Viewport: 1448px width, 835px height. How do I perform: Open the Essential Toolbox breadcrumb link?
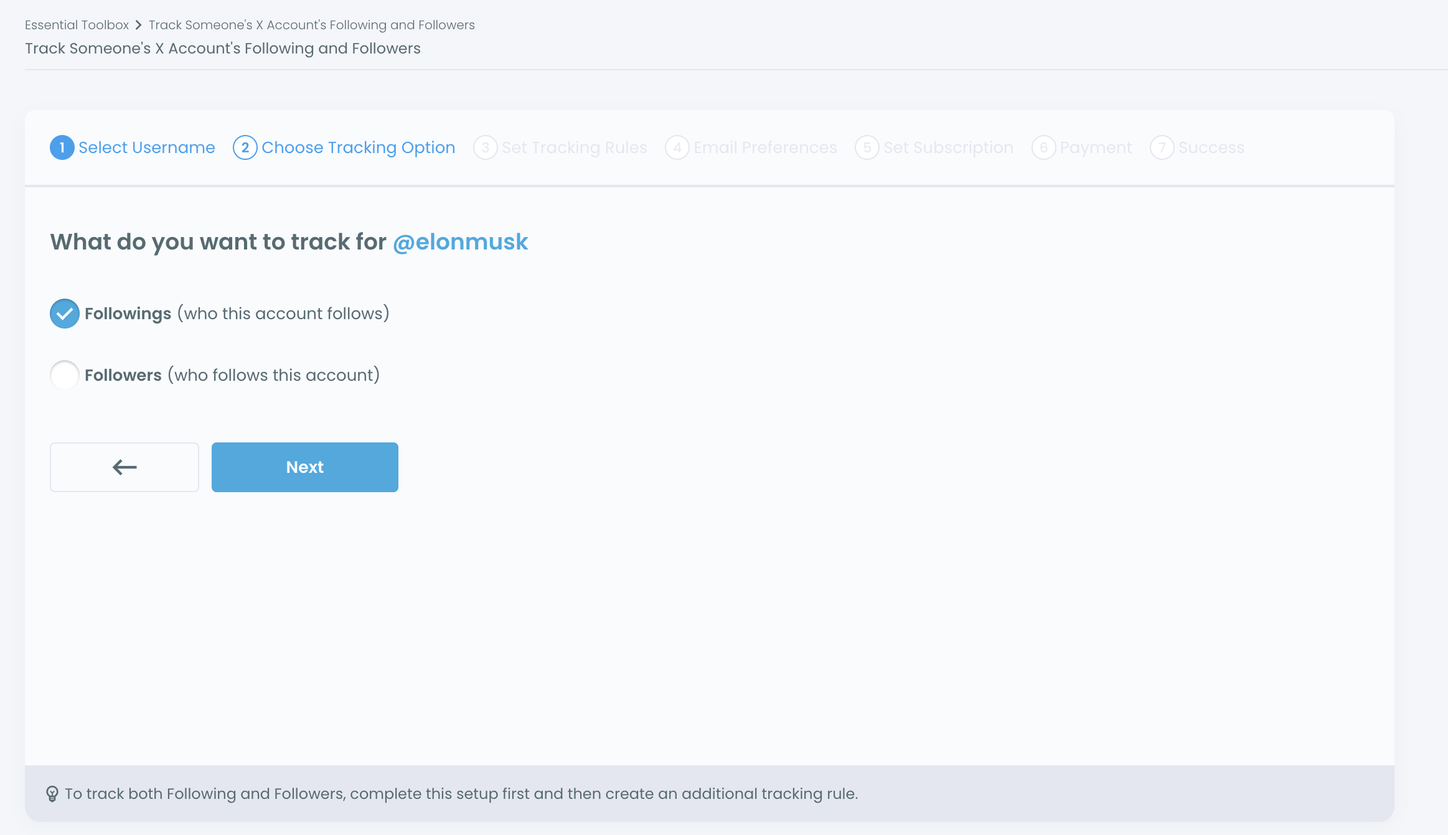77,25
